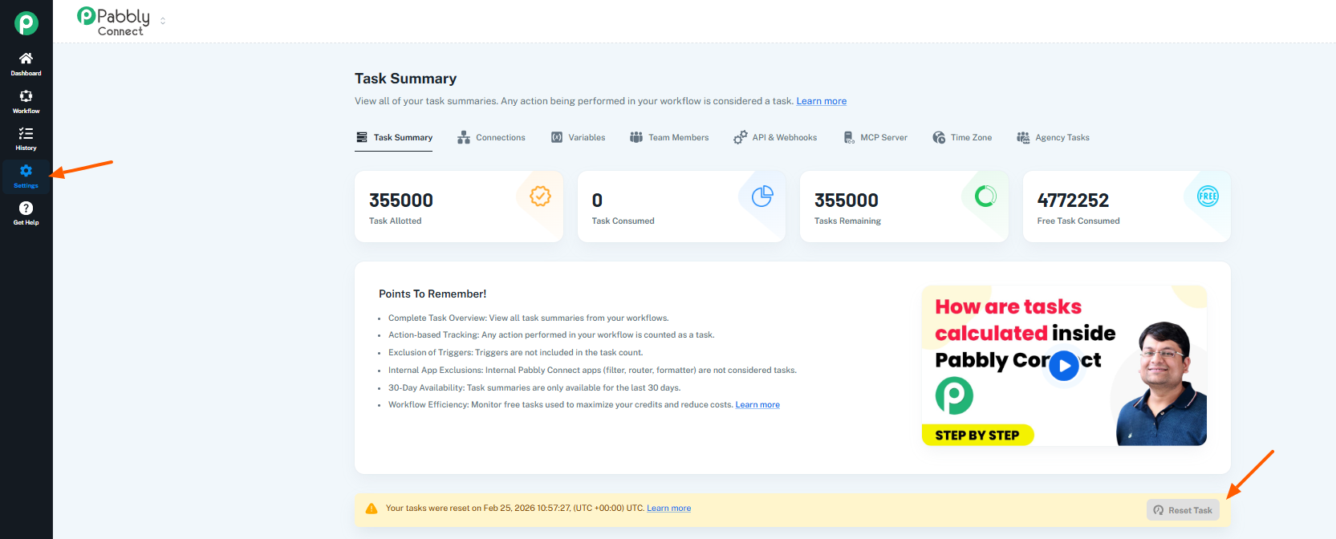Play the tasks calculation video
1336x539 pixels.
[x=1063, y=367]
